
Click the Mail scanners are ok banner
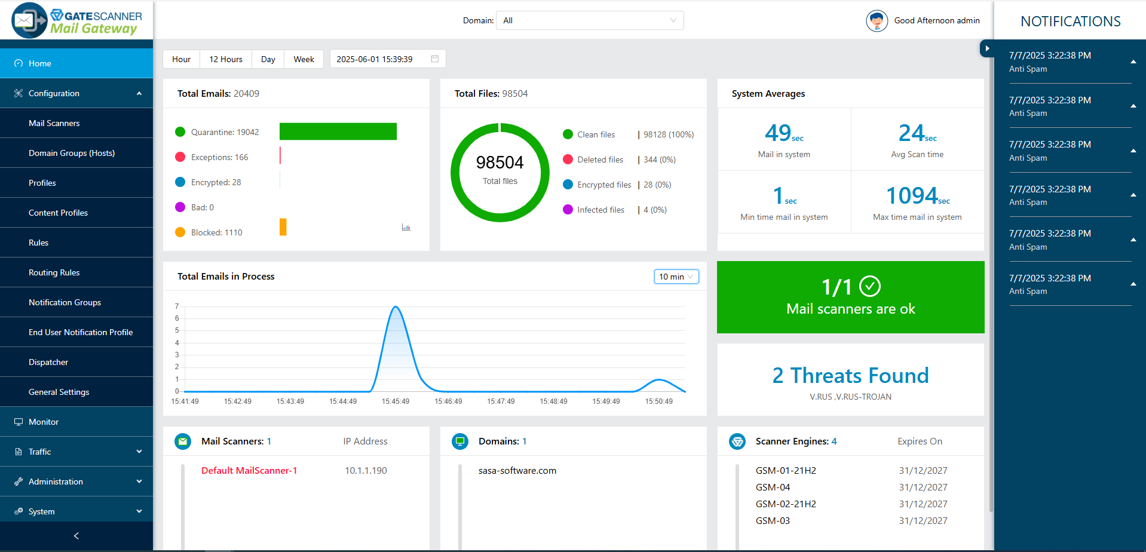(850, 297)
